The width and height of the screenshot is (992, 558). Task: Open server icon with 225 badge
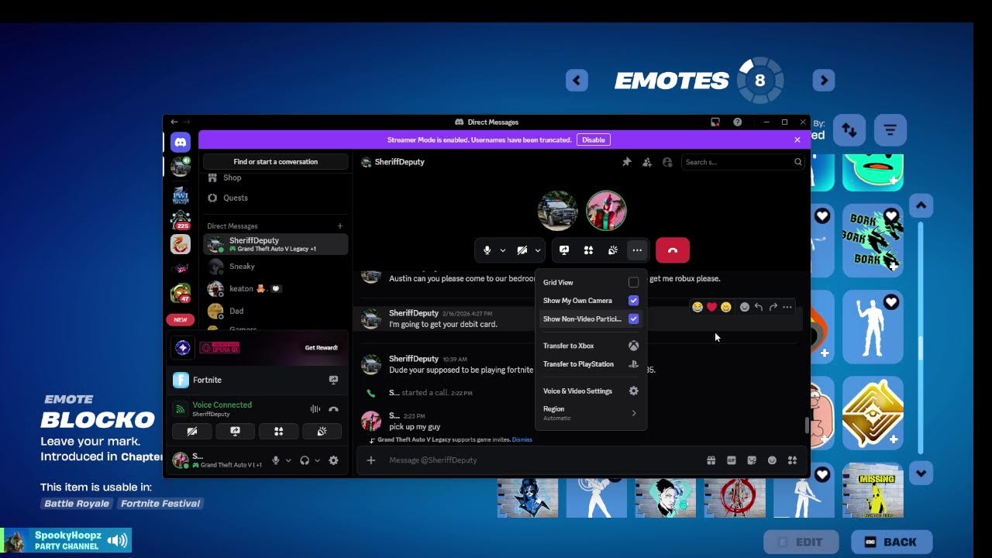[181, 220]
